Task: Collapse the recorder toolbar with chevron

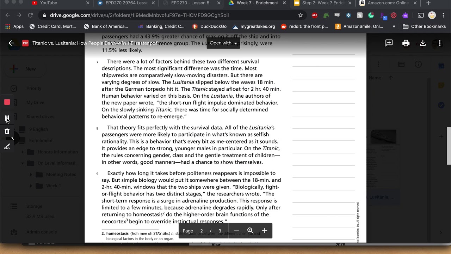Action: tap(12, 138)
